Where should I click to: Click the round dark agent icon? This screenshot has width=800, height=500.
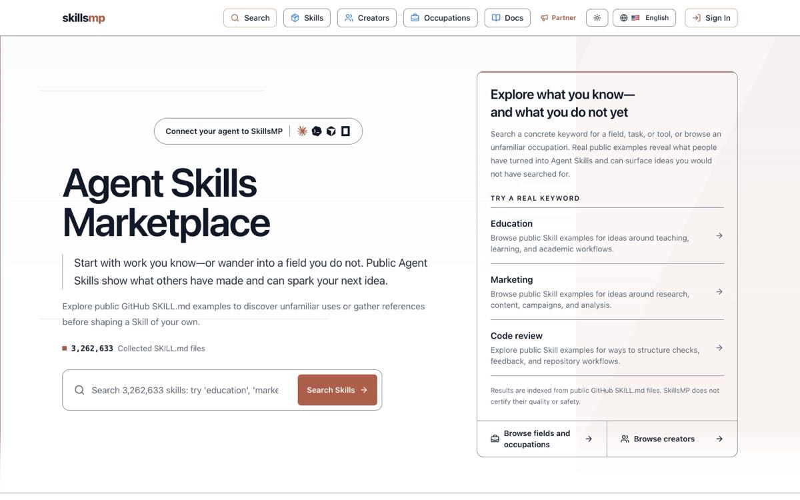[x=317, y=131]
